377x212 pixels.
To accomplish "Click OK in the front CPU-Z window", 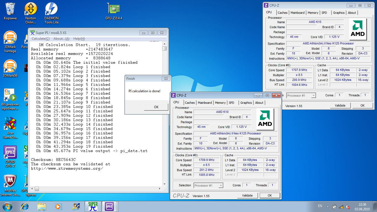I will (270, 195).
